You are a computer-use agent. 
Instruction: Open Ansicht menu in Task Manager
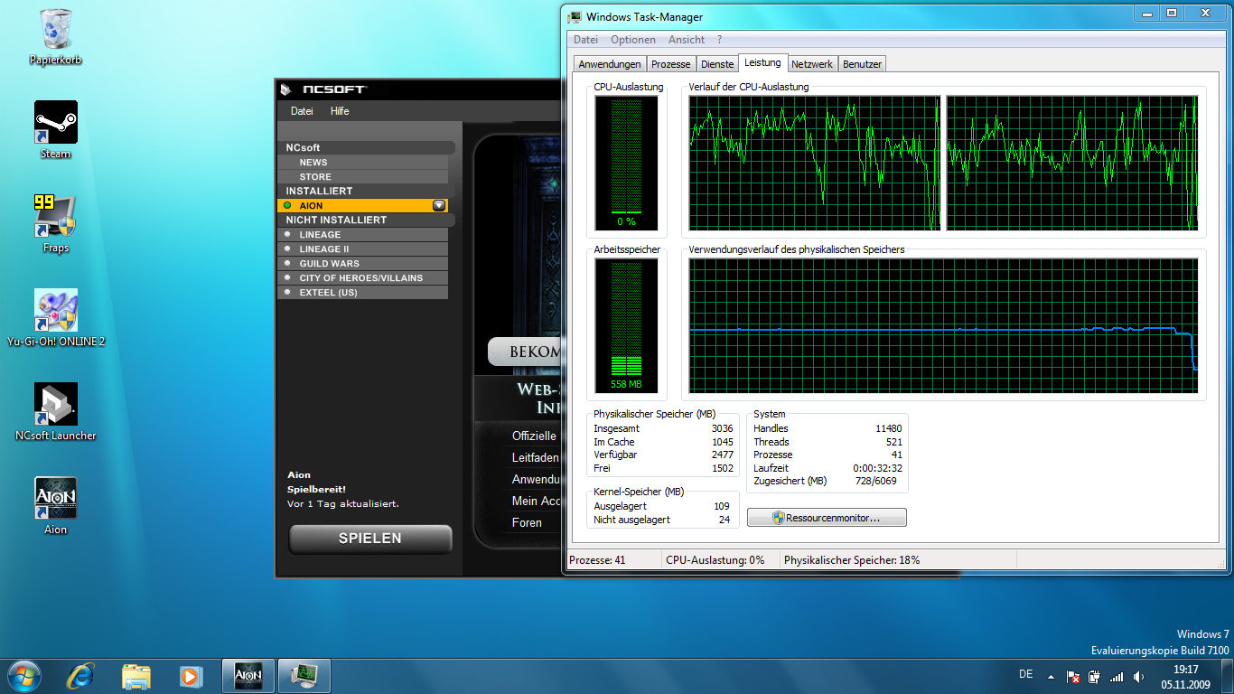[687, 40]
